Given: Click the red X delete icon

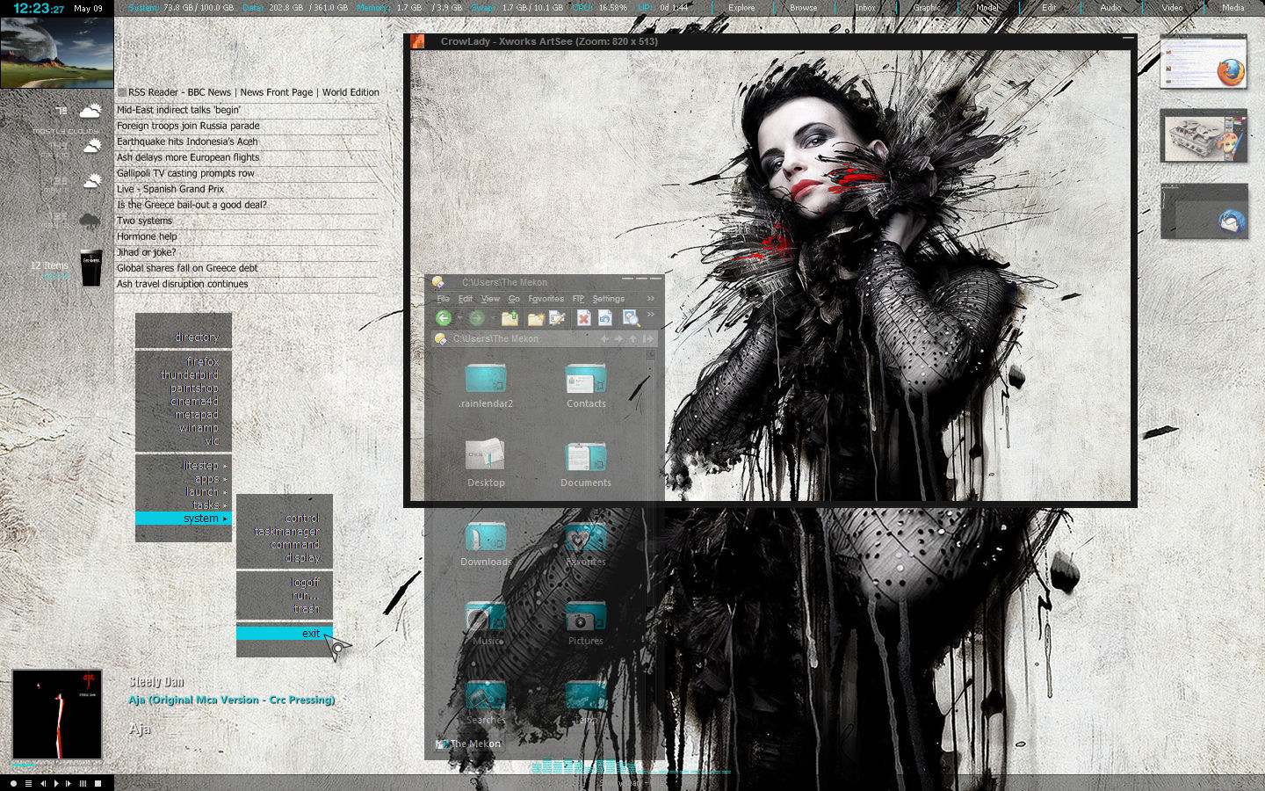Looking at the screenshot, I should pos(583,318).
